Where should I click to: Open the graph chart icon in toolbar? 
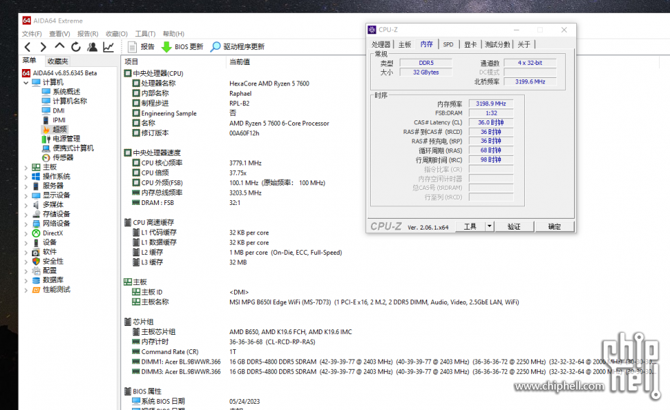pyautogui.click(x=109, y=47)
